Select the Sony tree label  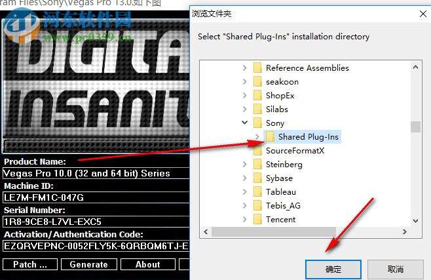coord(275,123)
